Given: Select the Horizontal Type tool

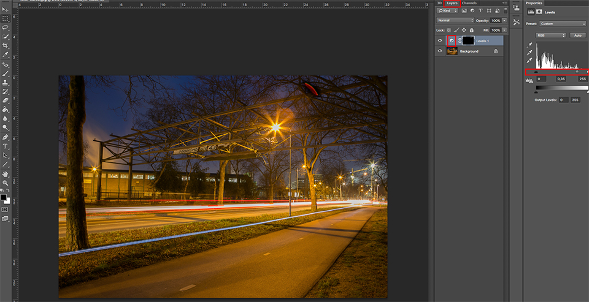Looking at the screenshot, I should pos(6,146).
